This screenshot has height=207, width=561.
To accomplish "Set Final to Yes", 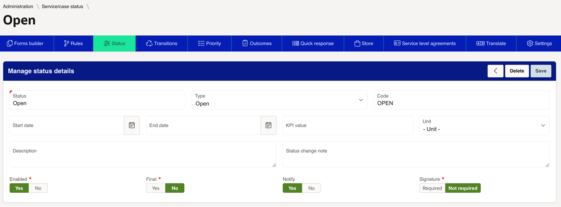I will coord(156,188).
